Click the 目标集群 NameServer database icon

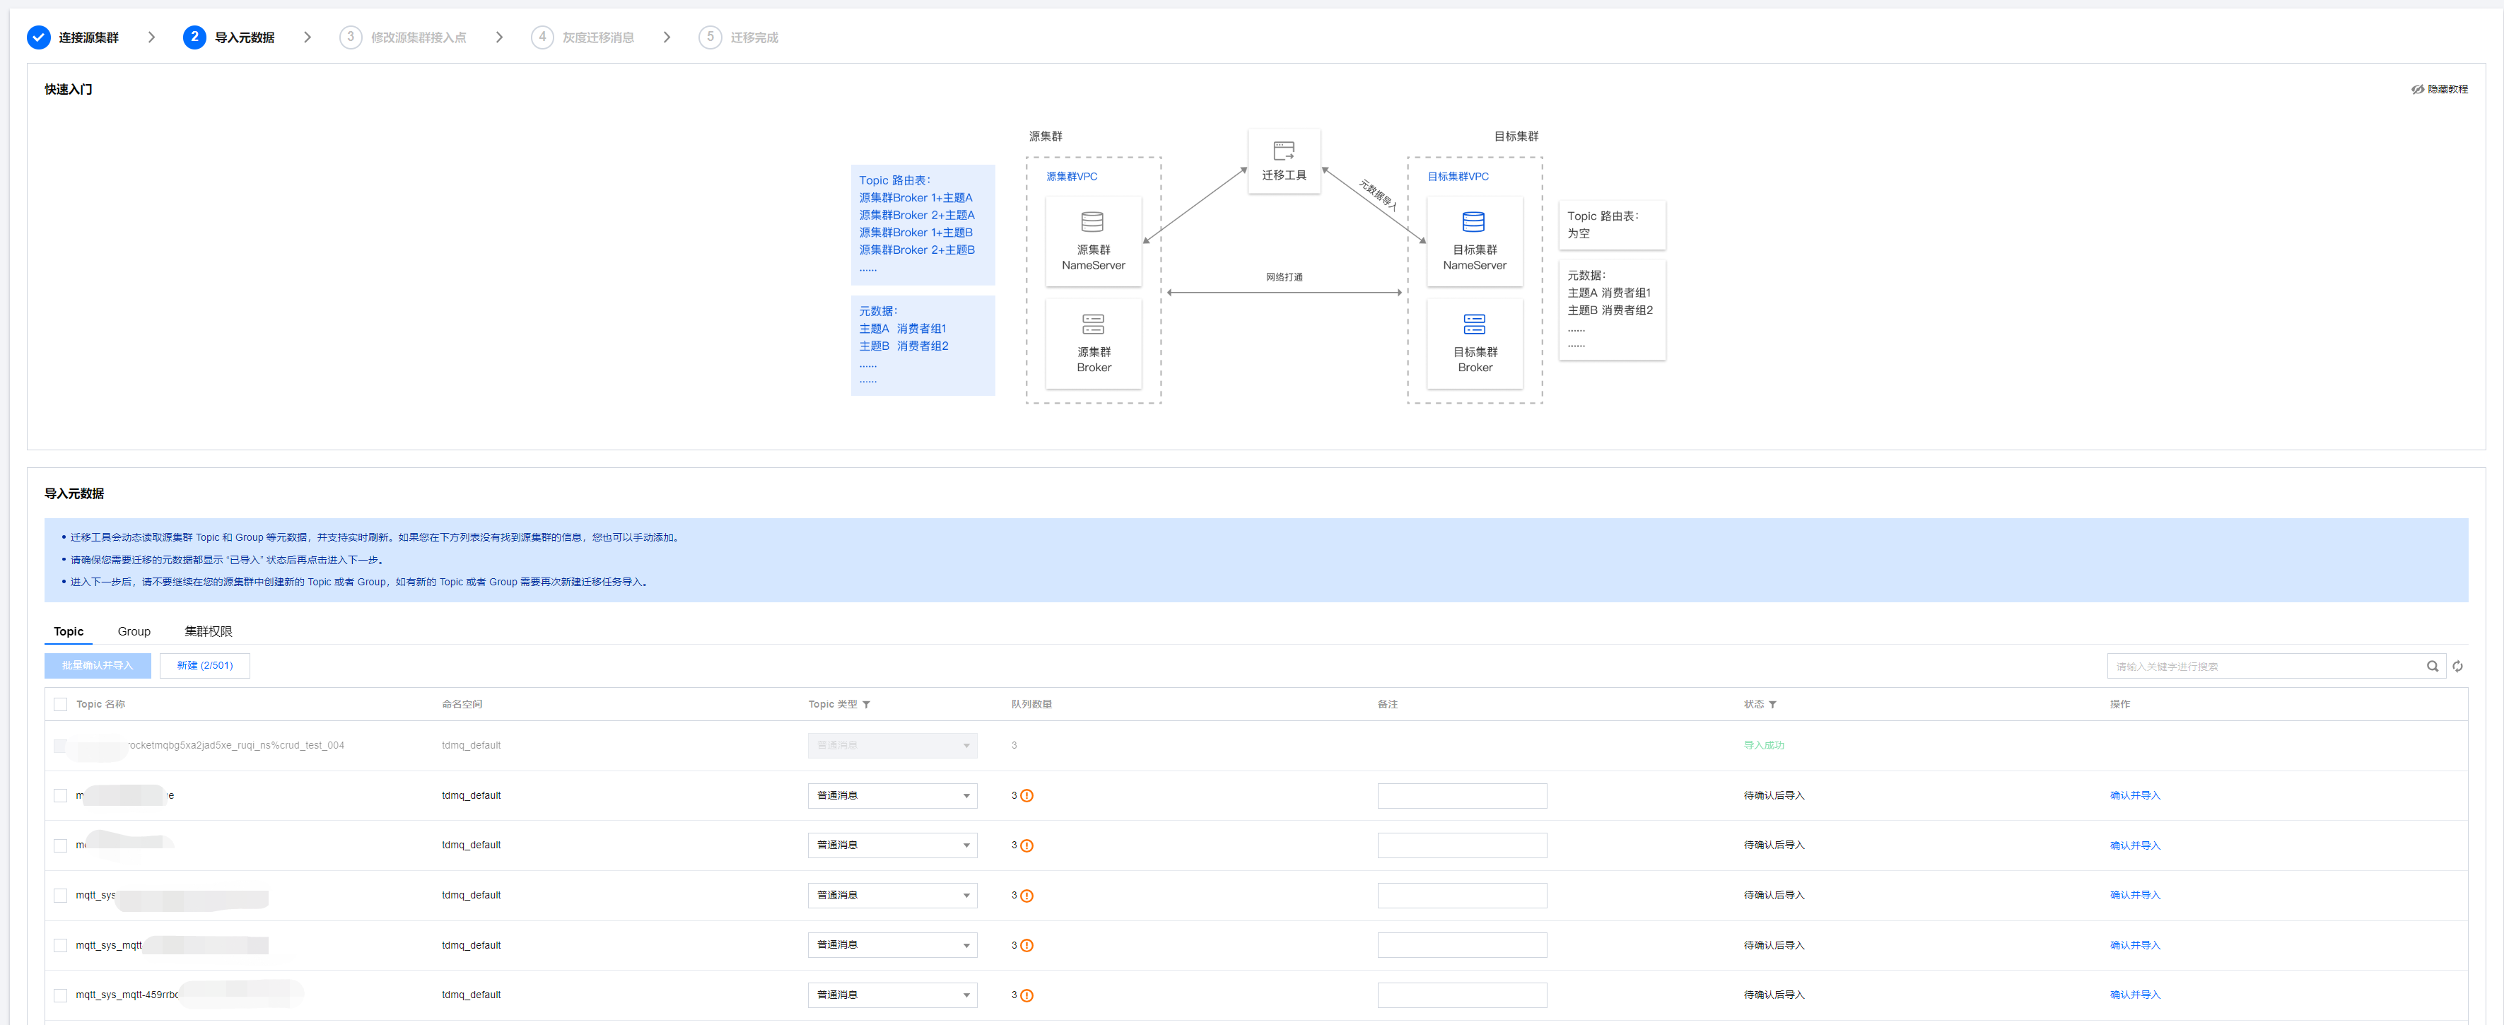(x=1473, y=221)
